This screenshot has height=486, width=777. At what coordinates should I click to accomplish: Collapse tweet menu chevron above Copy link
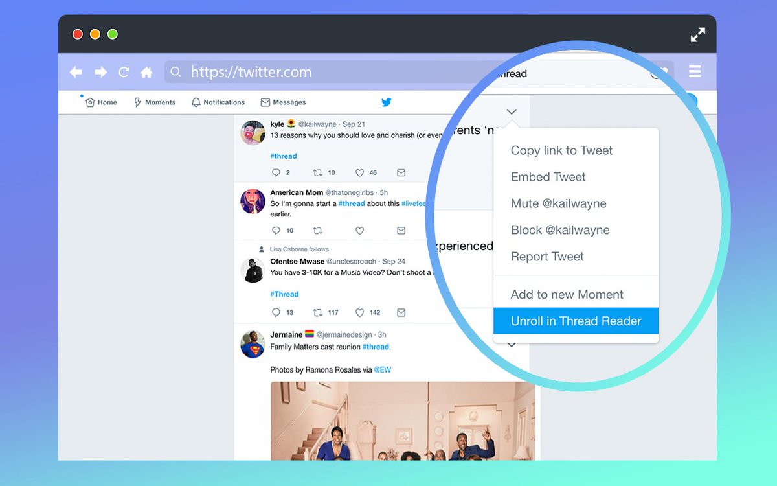(512, 111)
